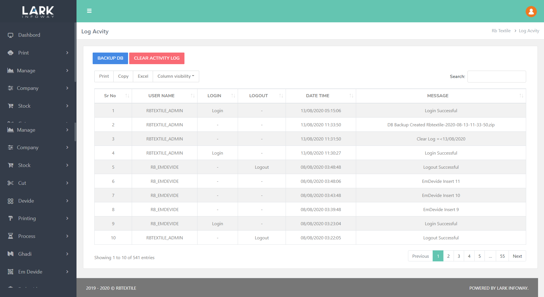The height and width of the screenshot is (297, 544).
Task: Click the upper sidebar scrollbar
Action: coord(75,52)
